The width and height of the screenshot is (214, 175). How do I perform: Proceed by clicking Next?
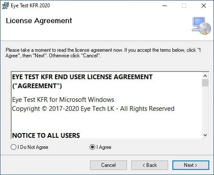(x=191, y=165)
